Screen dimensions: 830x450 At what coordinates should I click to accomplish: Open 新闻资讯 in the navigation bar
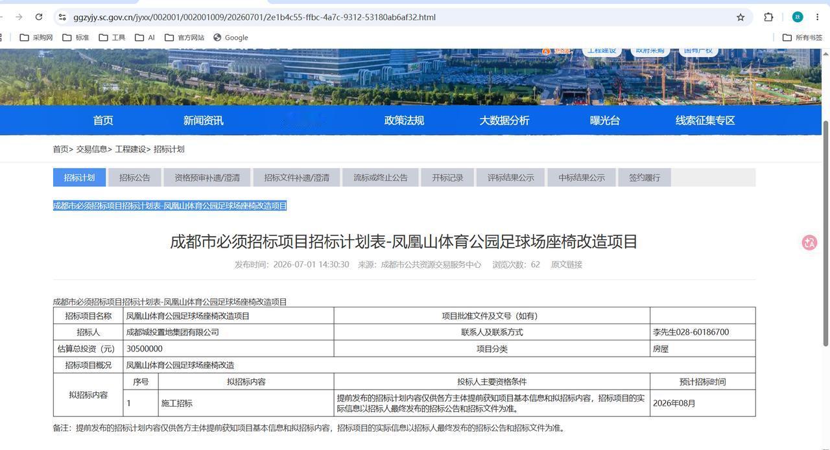203,121
